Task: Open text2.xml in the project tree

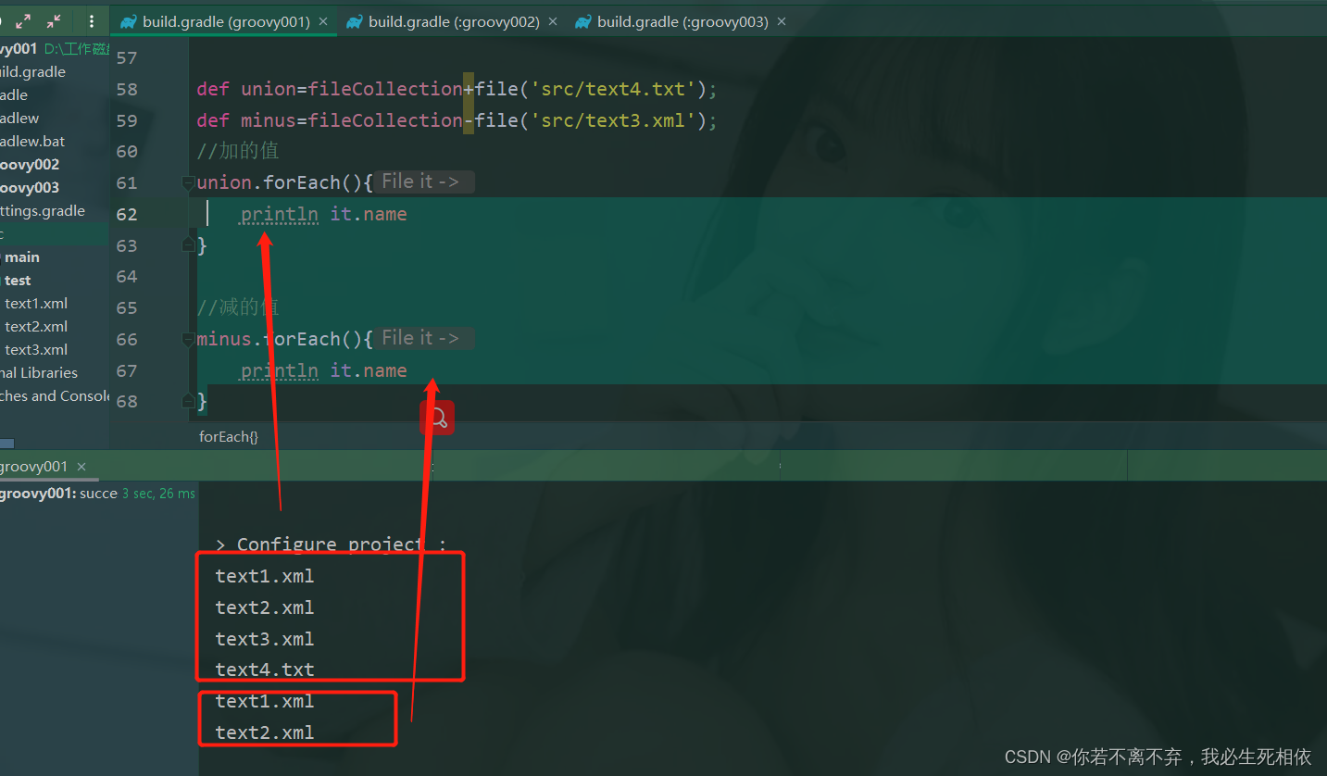Action: (36, 326)
